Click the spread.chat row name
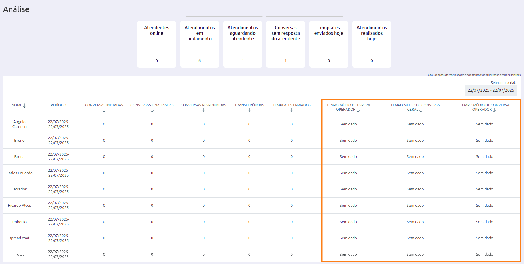The image size is (524, 264). (19, 238)
